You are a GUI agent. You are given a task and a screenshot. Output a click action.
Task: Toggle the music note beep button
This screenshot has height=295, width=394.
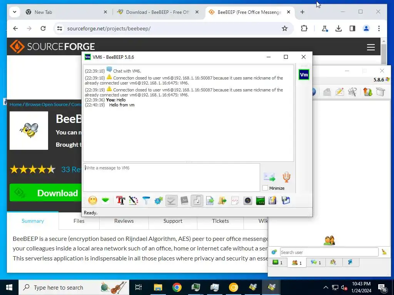(x=197, y=201)
